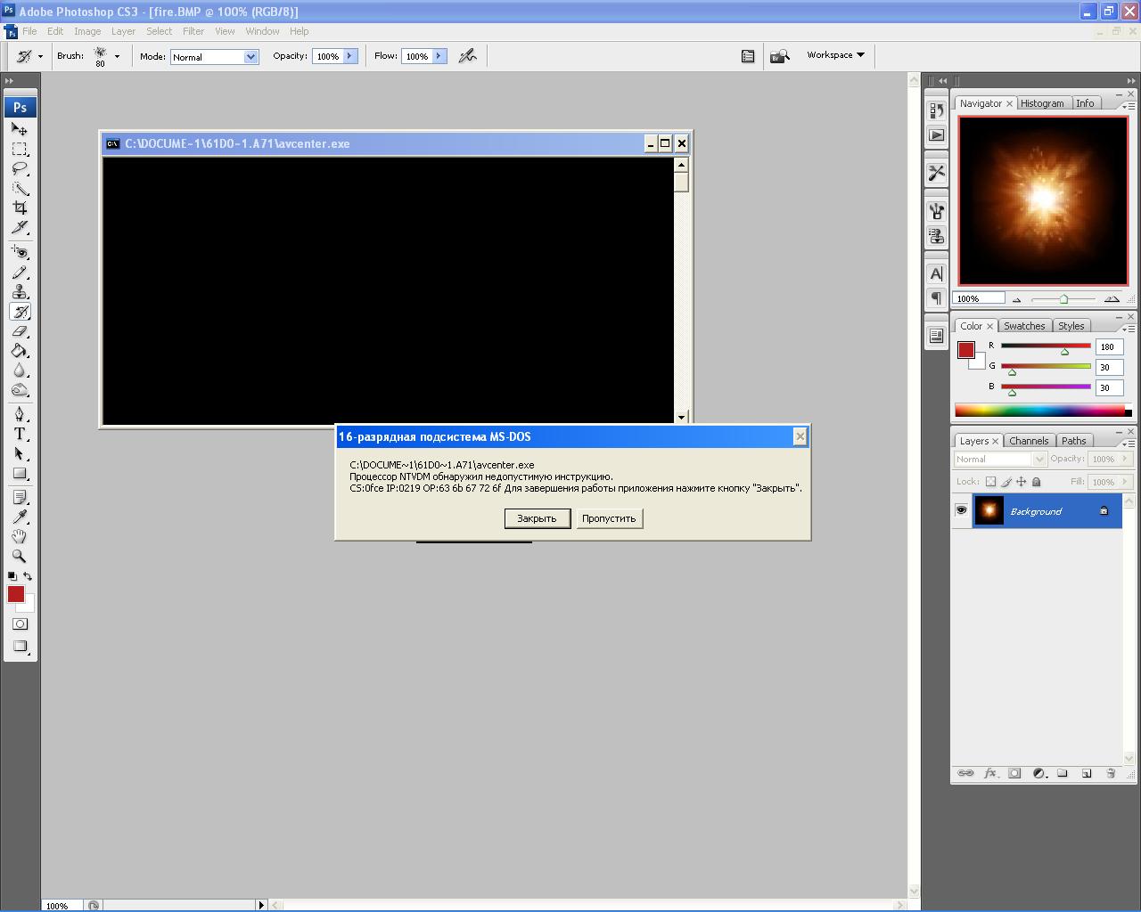Create a new layer icon

click(1087, 773)
